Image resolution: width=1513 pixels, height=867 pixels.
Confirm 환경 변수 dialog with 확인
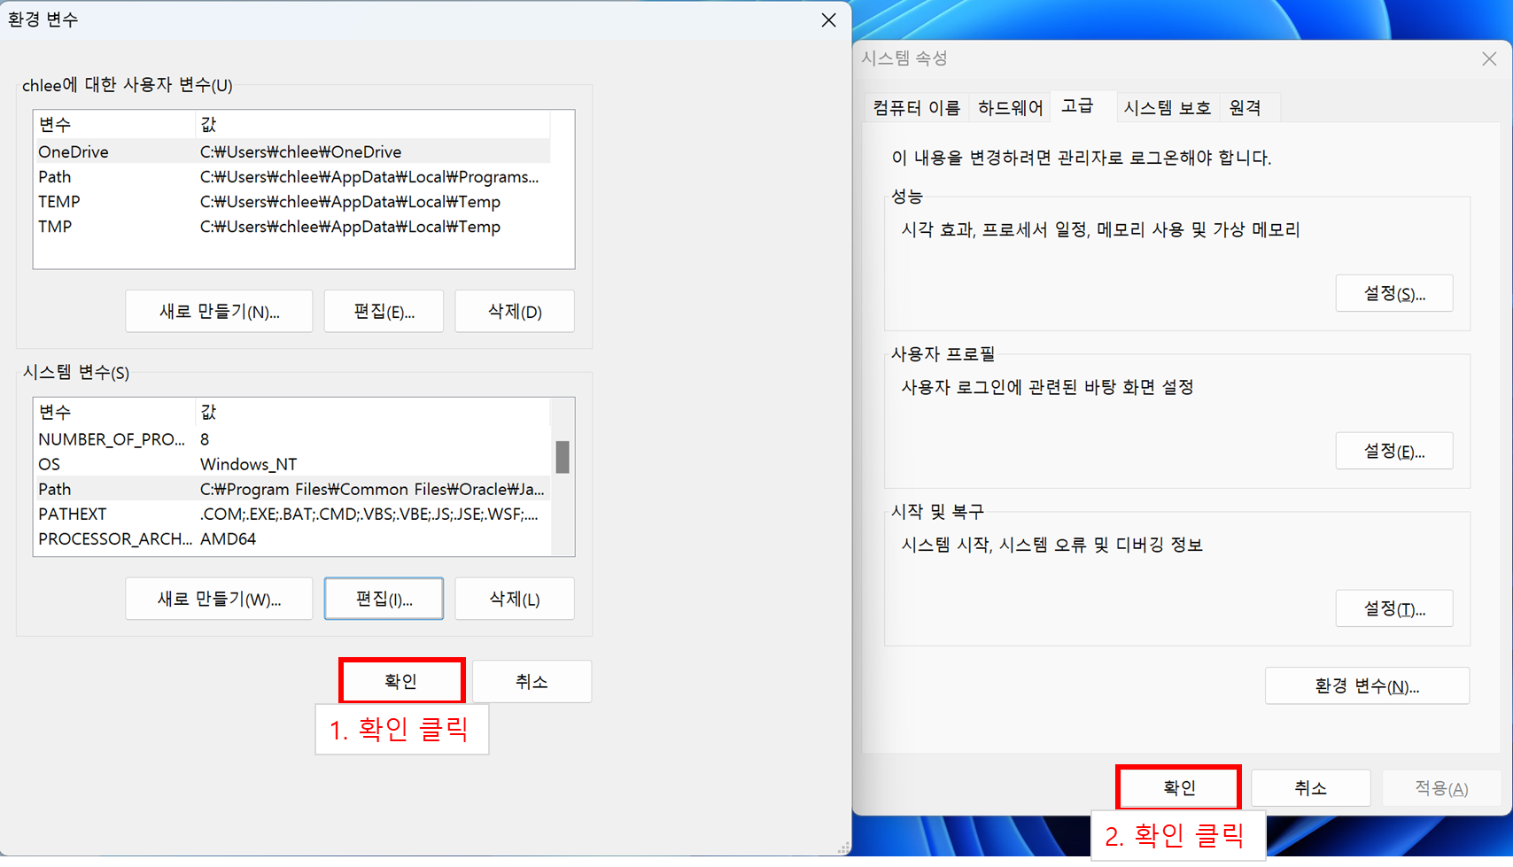point(401,681)
